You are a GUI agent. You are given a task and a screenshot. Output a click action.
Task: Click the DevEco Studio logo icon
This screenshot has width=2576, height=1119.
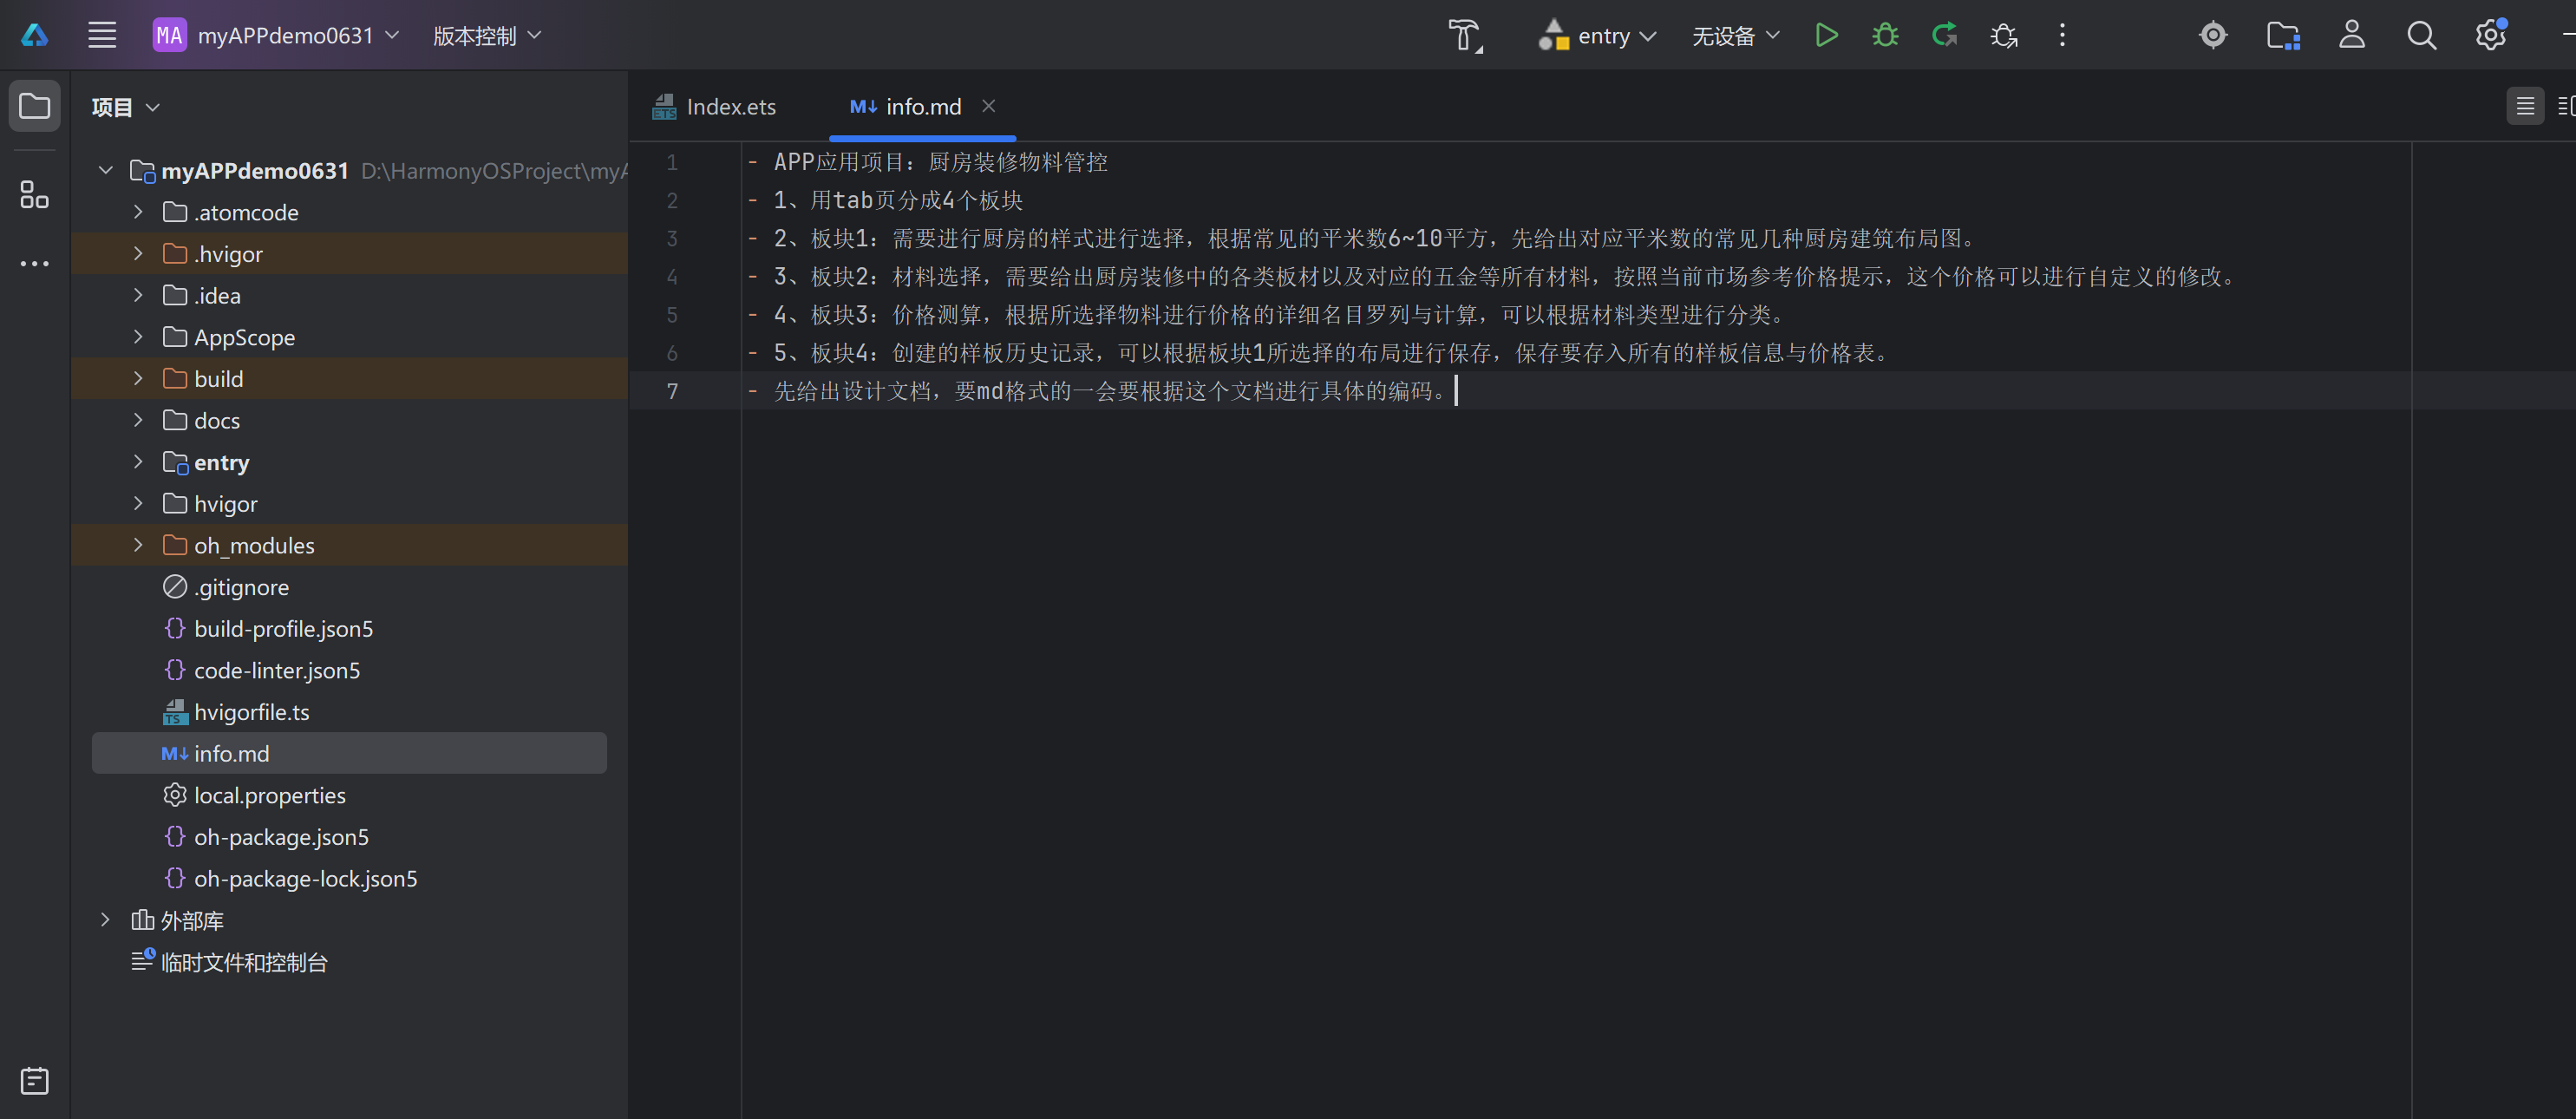35,36
